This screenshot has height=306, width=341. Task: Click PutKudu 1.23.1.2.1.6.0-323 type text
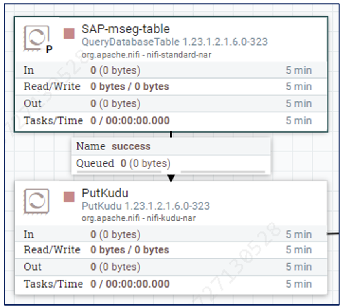[x=145, y=206]
